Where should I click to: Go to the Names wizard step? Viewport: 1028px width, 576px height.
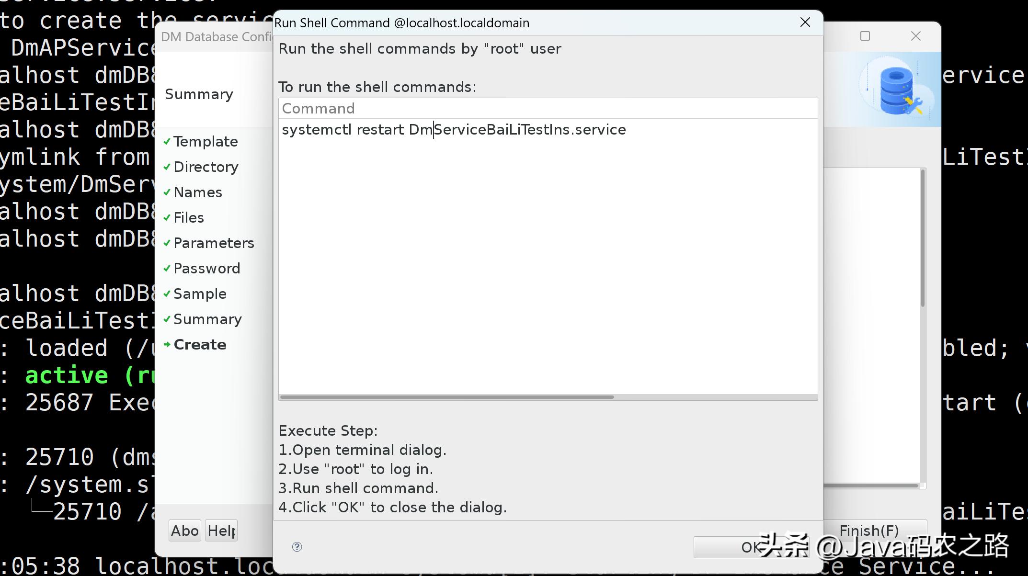[x=197, y=192]
